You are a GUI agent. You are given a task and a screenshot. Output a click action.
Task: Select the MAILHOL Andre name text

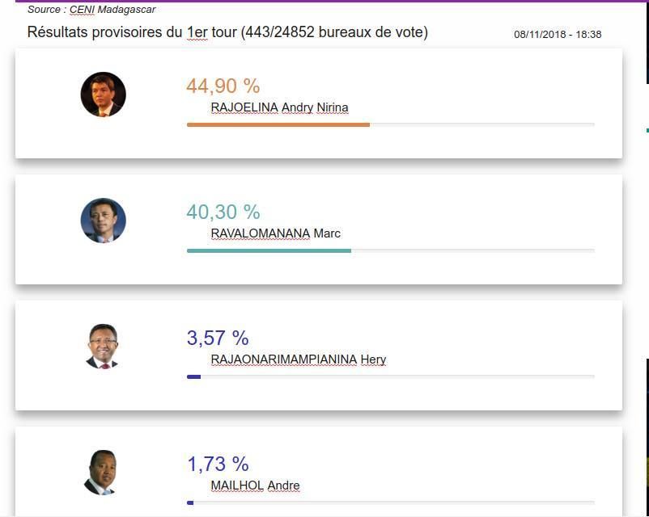pos(255,485)
